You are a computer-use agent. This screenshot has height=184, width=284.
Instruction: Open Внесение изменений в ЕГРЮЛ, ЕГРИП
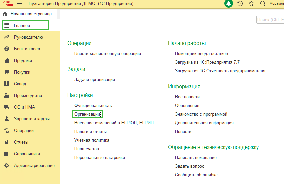(114, 123)
